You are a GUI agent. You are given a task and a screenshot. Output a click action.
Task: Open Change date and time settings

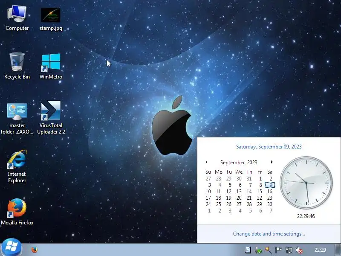269,233
